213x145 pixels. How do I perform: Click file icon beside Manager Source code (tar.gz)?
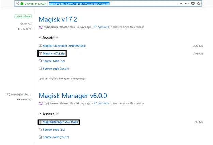[40, 137]
